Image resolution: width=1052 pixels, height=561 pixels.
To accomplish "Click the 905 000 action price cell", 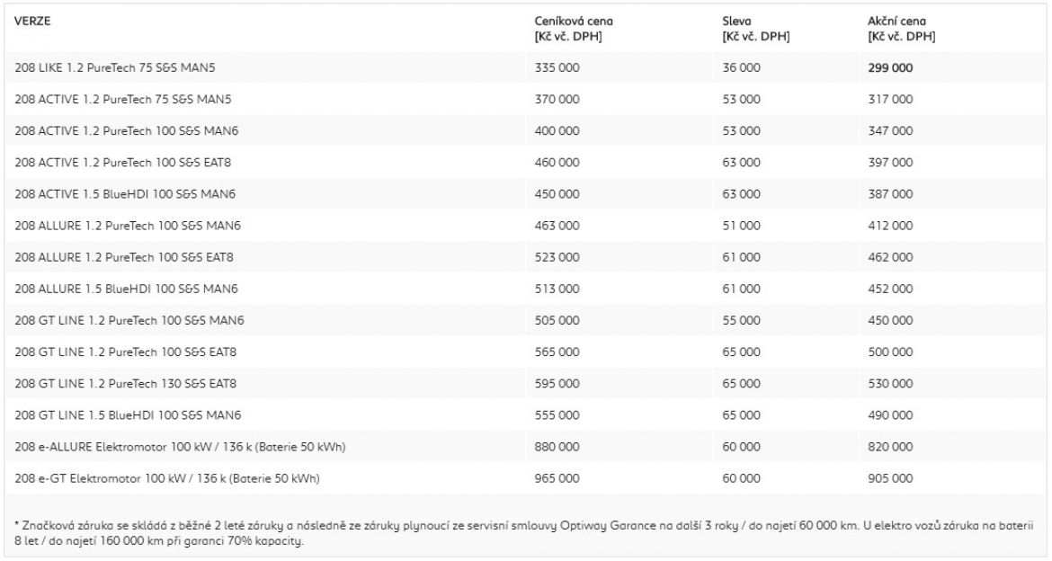I will click(x=890, y=478).
